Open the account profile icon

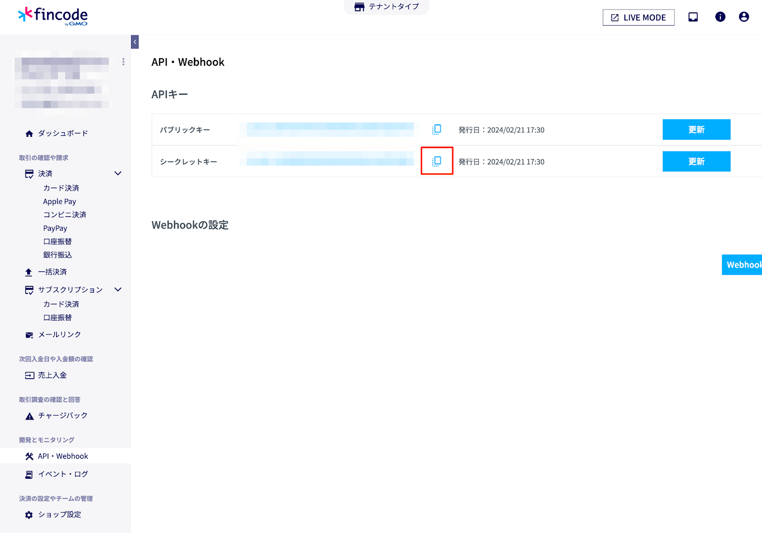744,17
